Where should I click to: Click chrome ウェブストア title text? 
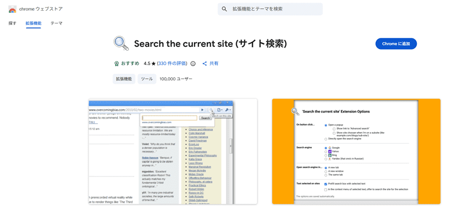coord(41,9)
